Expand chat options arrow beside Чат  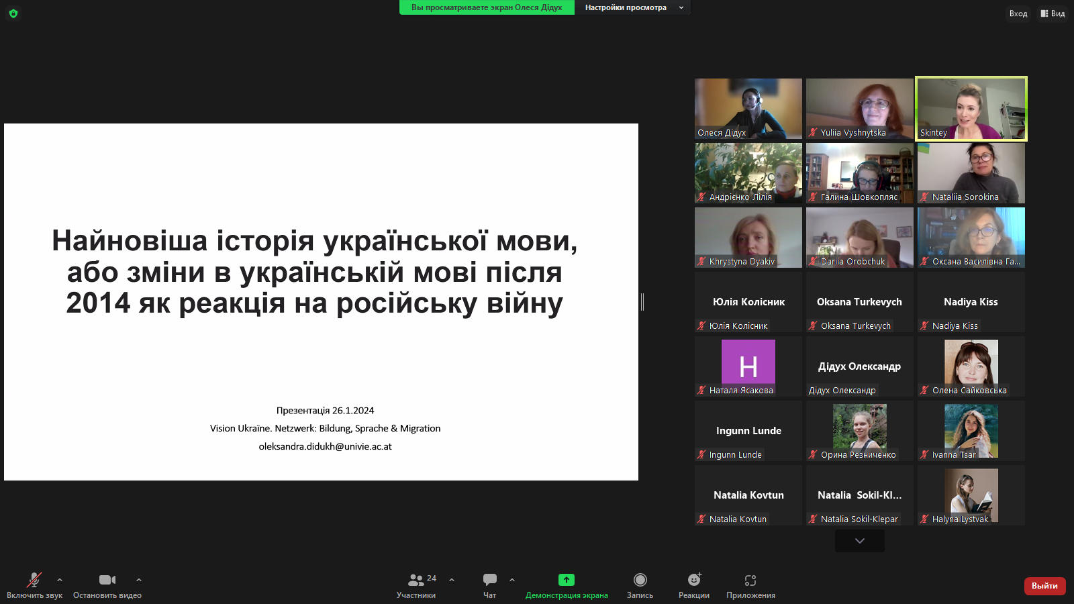(512, 580)
